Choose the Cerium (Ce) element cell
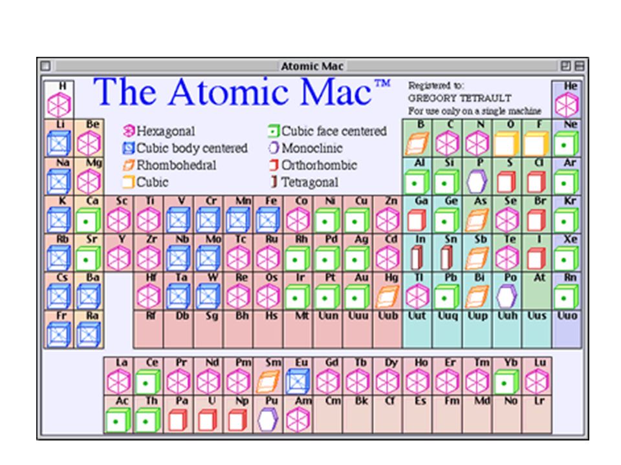The height and width of the screenshot is (465, 621). (x=149, y=377)
